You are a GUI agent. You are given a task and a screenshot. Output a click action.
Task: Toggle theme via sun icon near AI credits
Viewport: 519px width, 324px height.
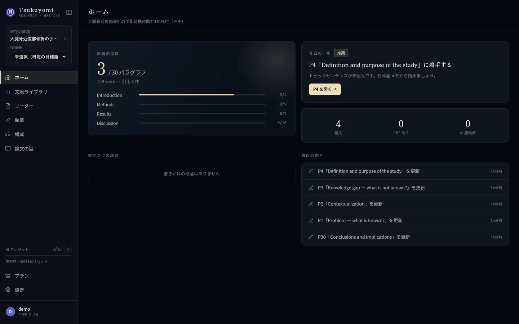[x=68, y=249]
